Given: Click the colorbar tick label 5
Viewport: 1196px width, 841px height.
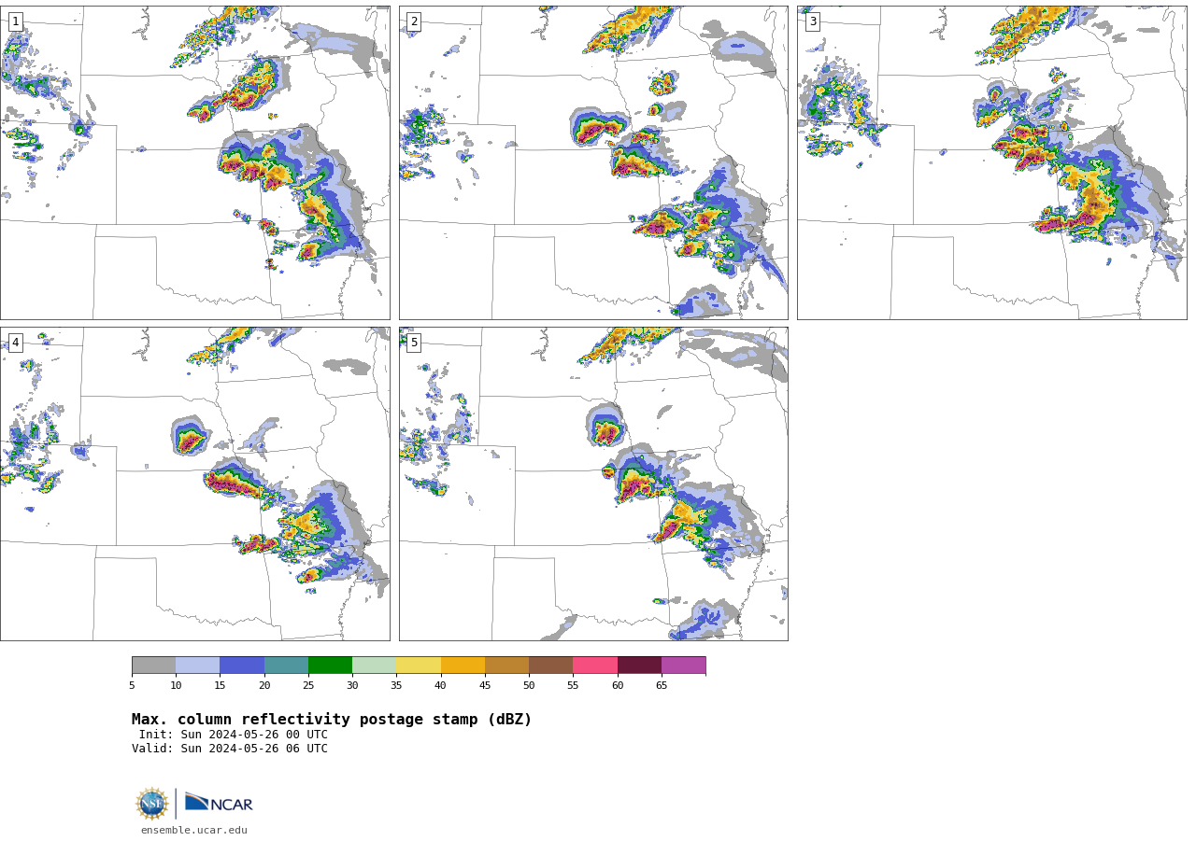Looking at the screenshot, I should 132,685.
